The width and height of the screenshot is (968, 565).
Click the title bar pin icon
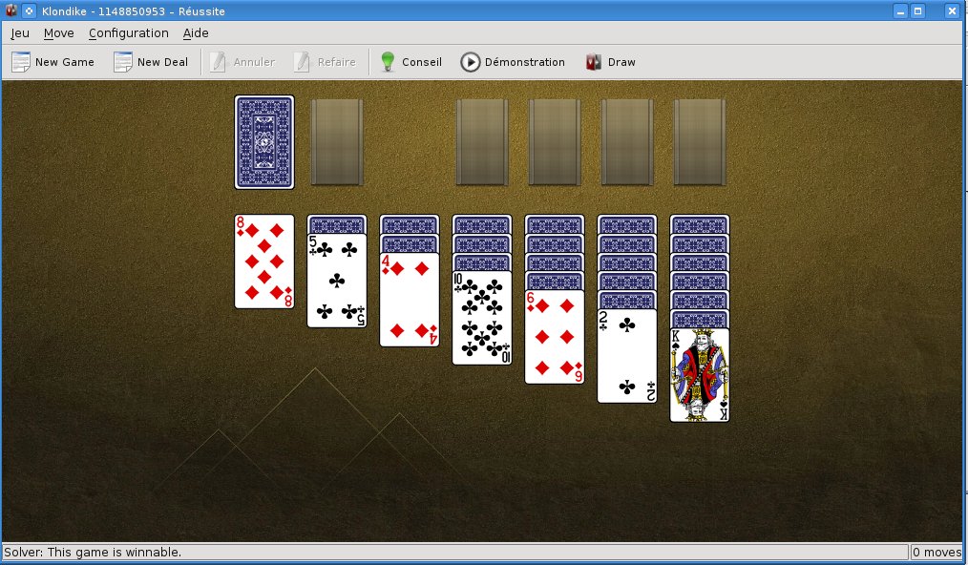(x=29, y=10)
